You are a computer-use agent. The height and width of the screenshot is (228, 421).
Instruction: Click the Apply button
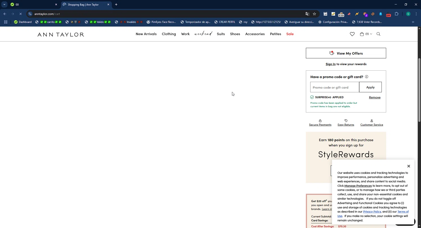click(370, 87)
